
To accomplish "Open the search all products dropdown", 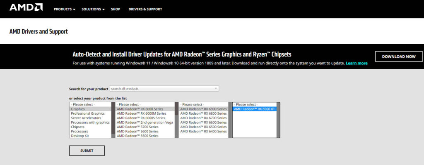I will [164, 88].
